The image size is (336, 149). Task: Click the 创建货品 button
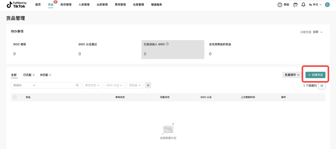[x=315, y=75]
